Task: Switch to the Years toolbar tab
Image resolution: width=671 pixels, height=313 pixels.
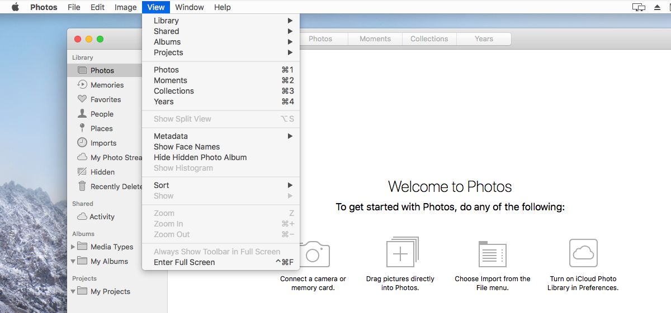Action: pos(484,39)
